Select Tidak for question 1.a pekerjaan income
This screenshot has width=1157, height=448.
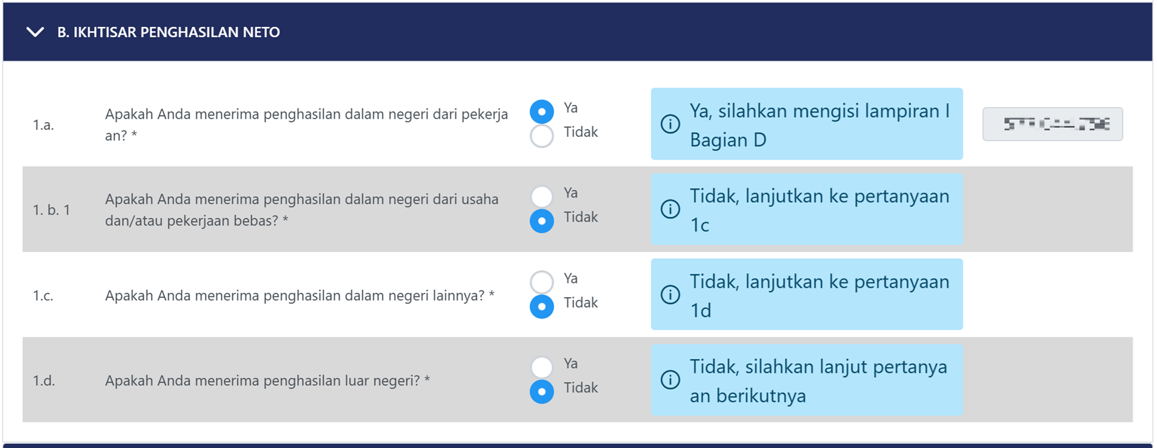coord(542,136)
